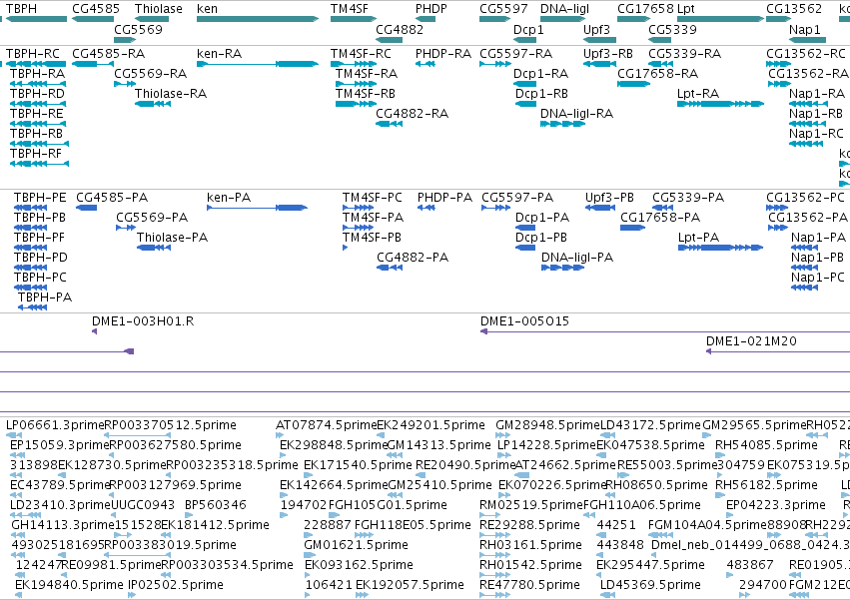850x600 pixels.
Task: Click the Dcp1-PB protein label
Action: coord(541,238)
